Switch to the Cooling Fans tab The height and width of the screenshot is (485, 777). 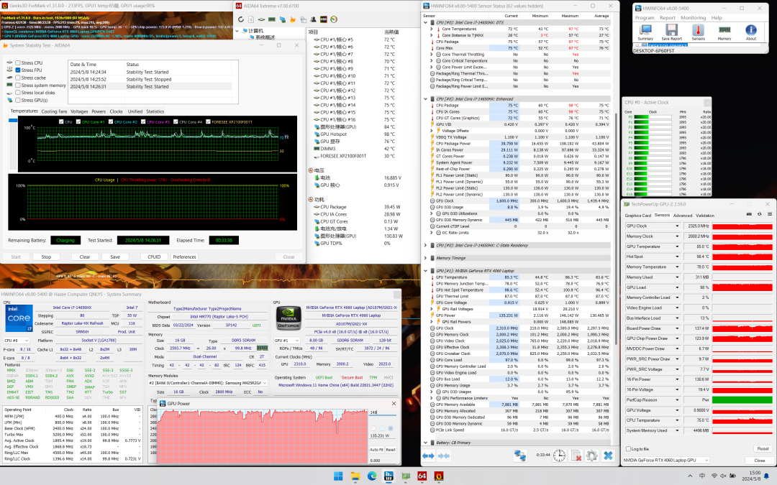[54, 111]
